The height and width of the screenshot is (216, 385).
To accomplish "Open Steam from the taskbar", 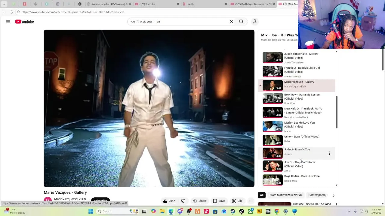I will coord(233,211).
